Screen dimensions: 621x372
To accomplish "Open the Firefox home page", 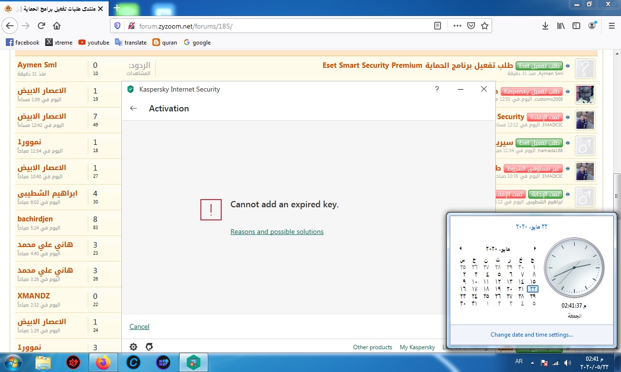I will 57,26.
